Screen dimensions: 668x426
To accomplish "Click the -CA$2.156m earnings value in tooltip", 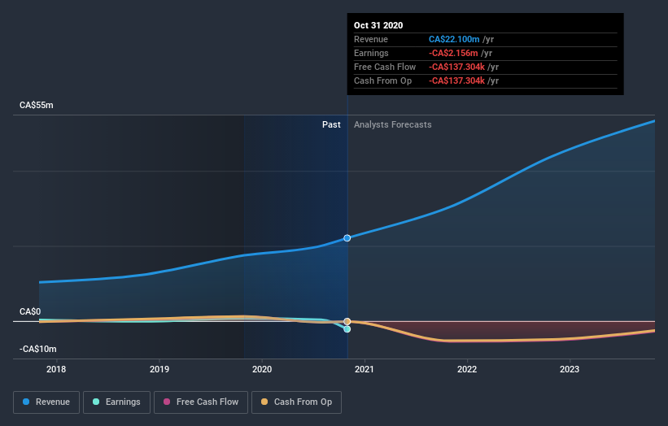I will (x=453, y=53).
